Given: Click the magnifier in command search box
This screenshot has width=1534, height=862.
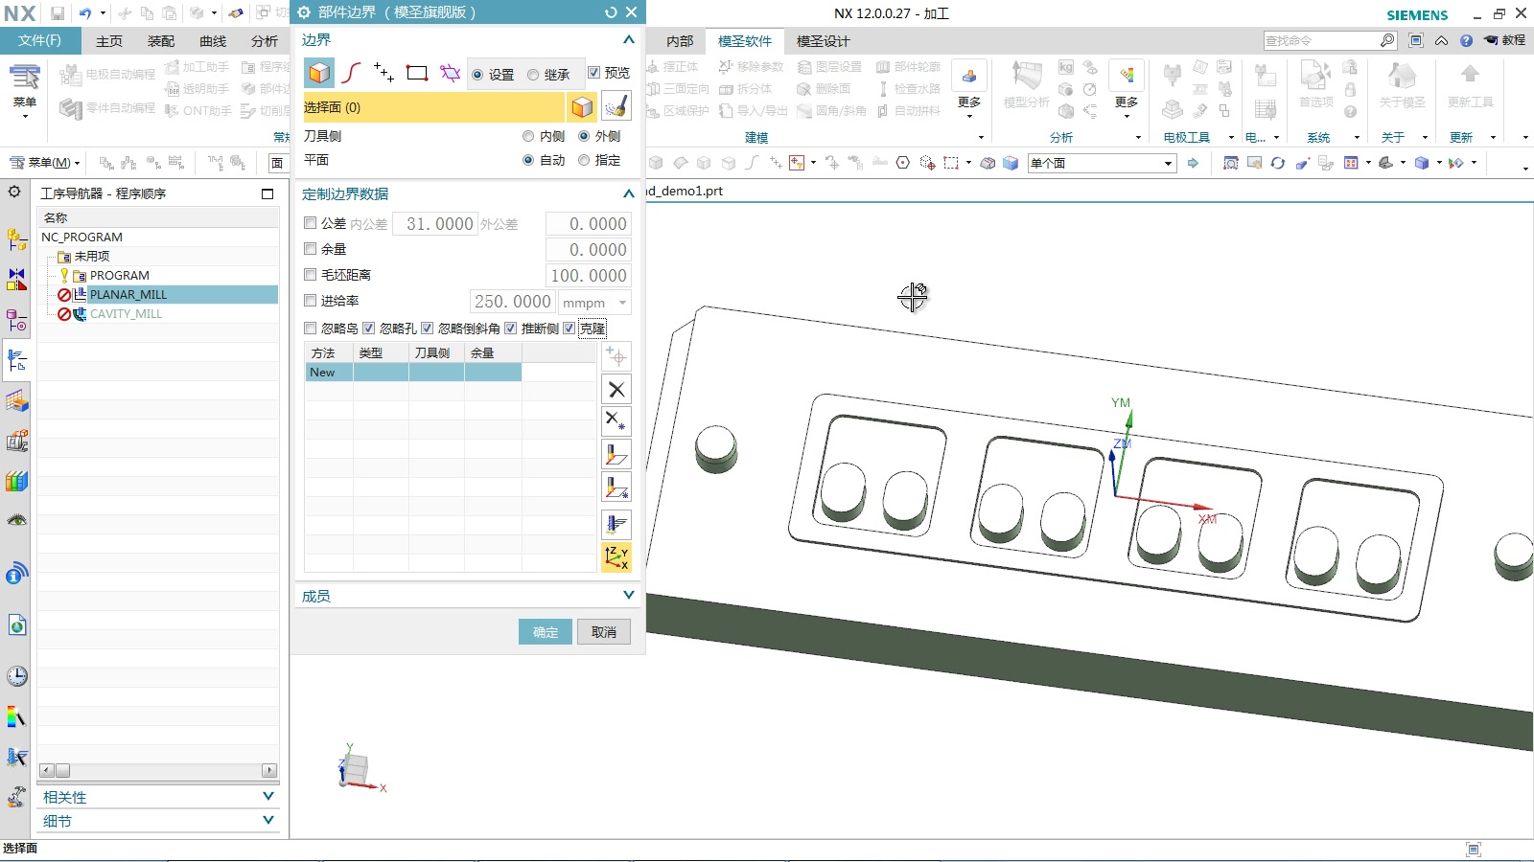Looking at the screenshot, I should tap(1387, 40).
